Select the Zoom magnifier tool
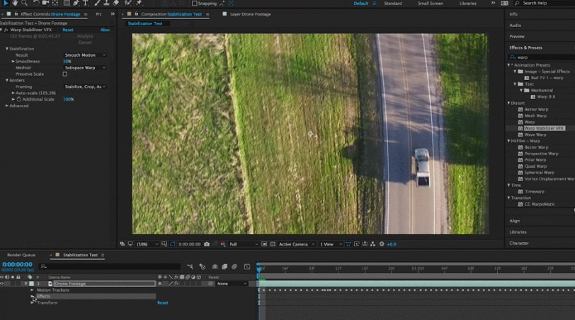Image resolution: width=575 pixels, height=320 pixels. [24, 3]
